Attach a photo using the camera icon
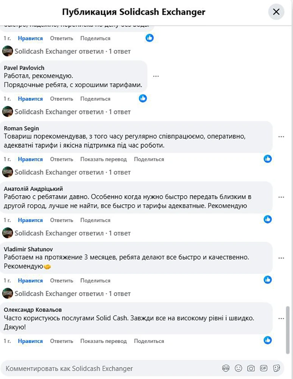The image size is (293, 379). point(251,368)
